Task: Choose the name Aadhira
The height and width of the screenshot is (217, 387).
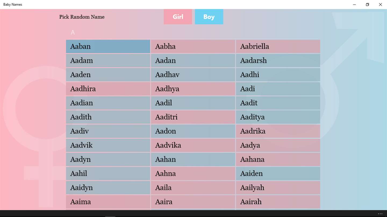Action: [x=108, y=89]
